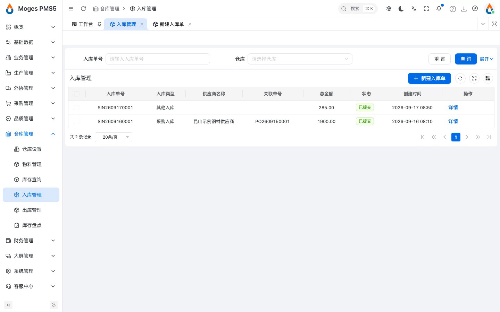
Task: Close the 入库管理 tab
Action: (x=142, y=24)
